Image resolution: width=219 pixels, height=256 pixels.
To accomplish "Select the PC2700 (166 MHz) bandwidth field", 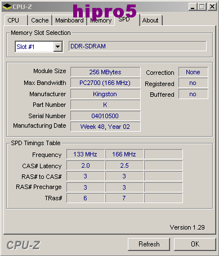I will pos(105,83).
